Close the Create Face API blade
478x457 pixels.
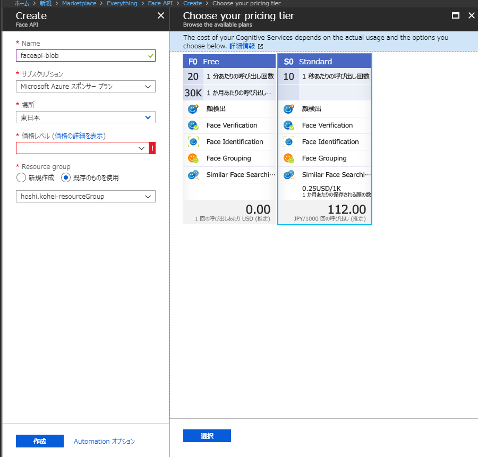tap(160, 15)
